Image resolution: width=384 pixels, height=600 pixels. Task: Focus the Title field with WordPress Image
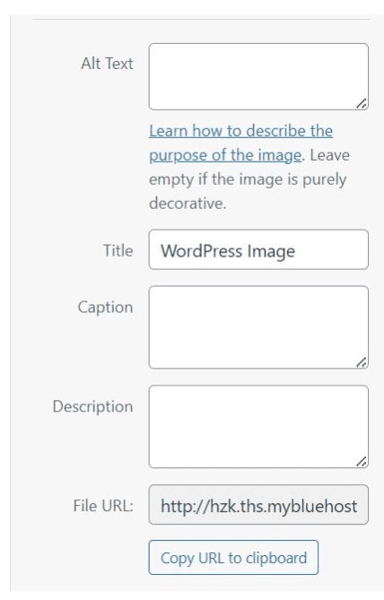click(x=258, y=249)
